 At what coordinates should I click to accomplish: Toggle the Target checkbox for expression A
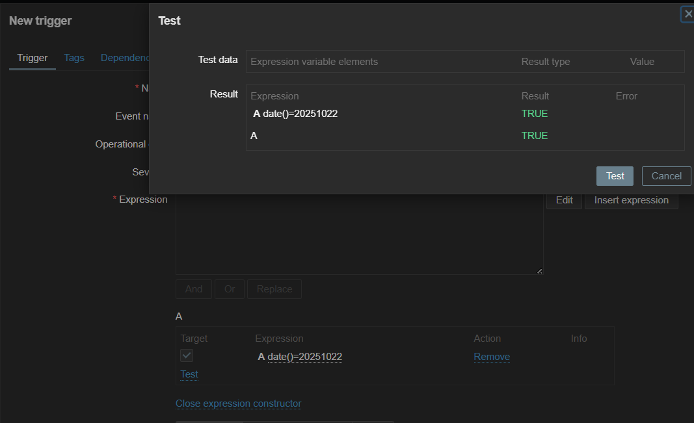(187, 355)
